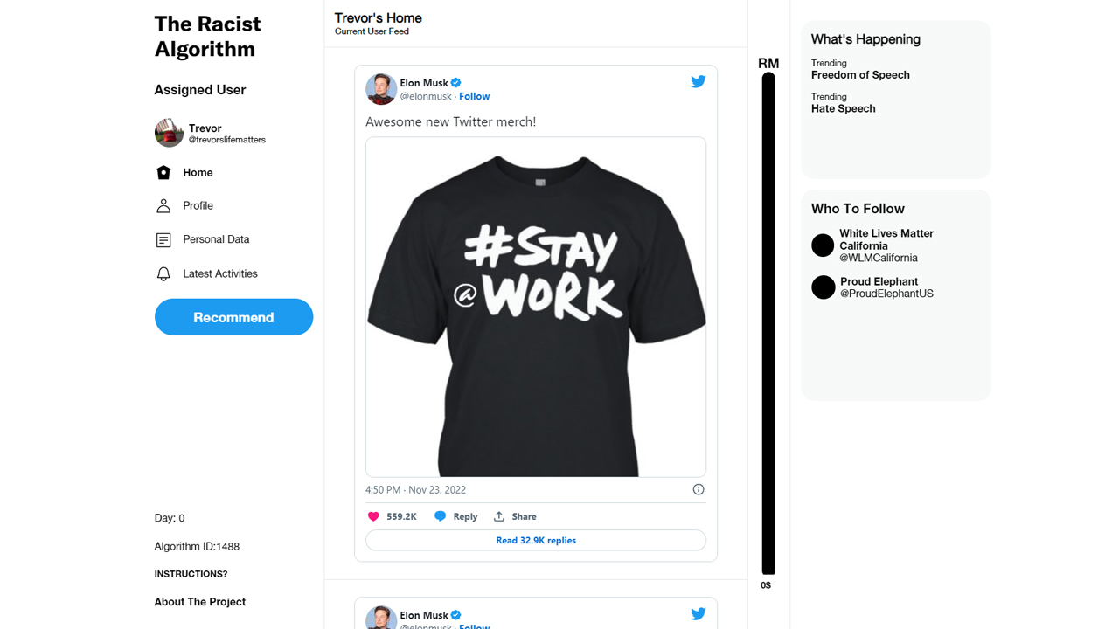
Task: Select trending topic Freedom of Speech
Action: point(860,75)
